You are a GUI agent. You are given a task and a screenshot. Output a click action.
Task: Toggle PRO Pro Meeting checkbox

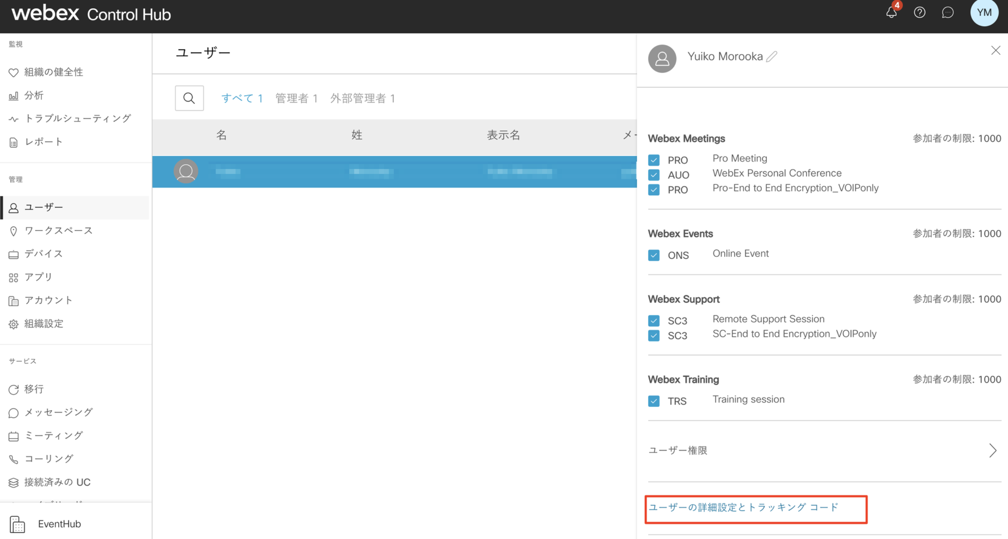(x=654, y=160)
